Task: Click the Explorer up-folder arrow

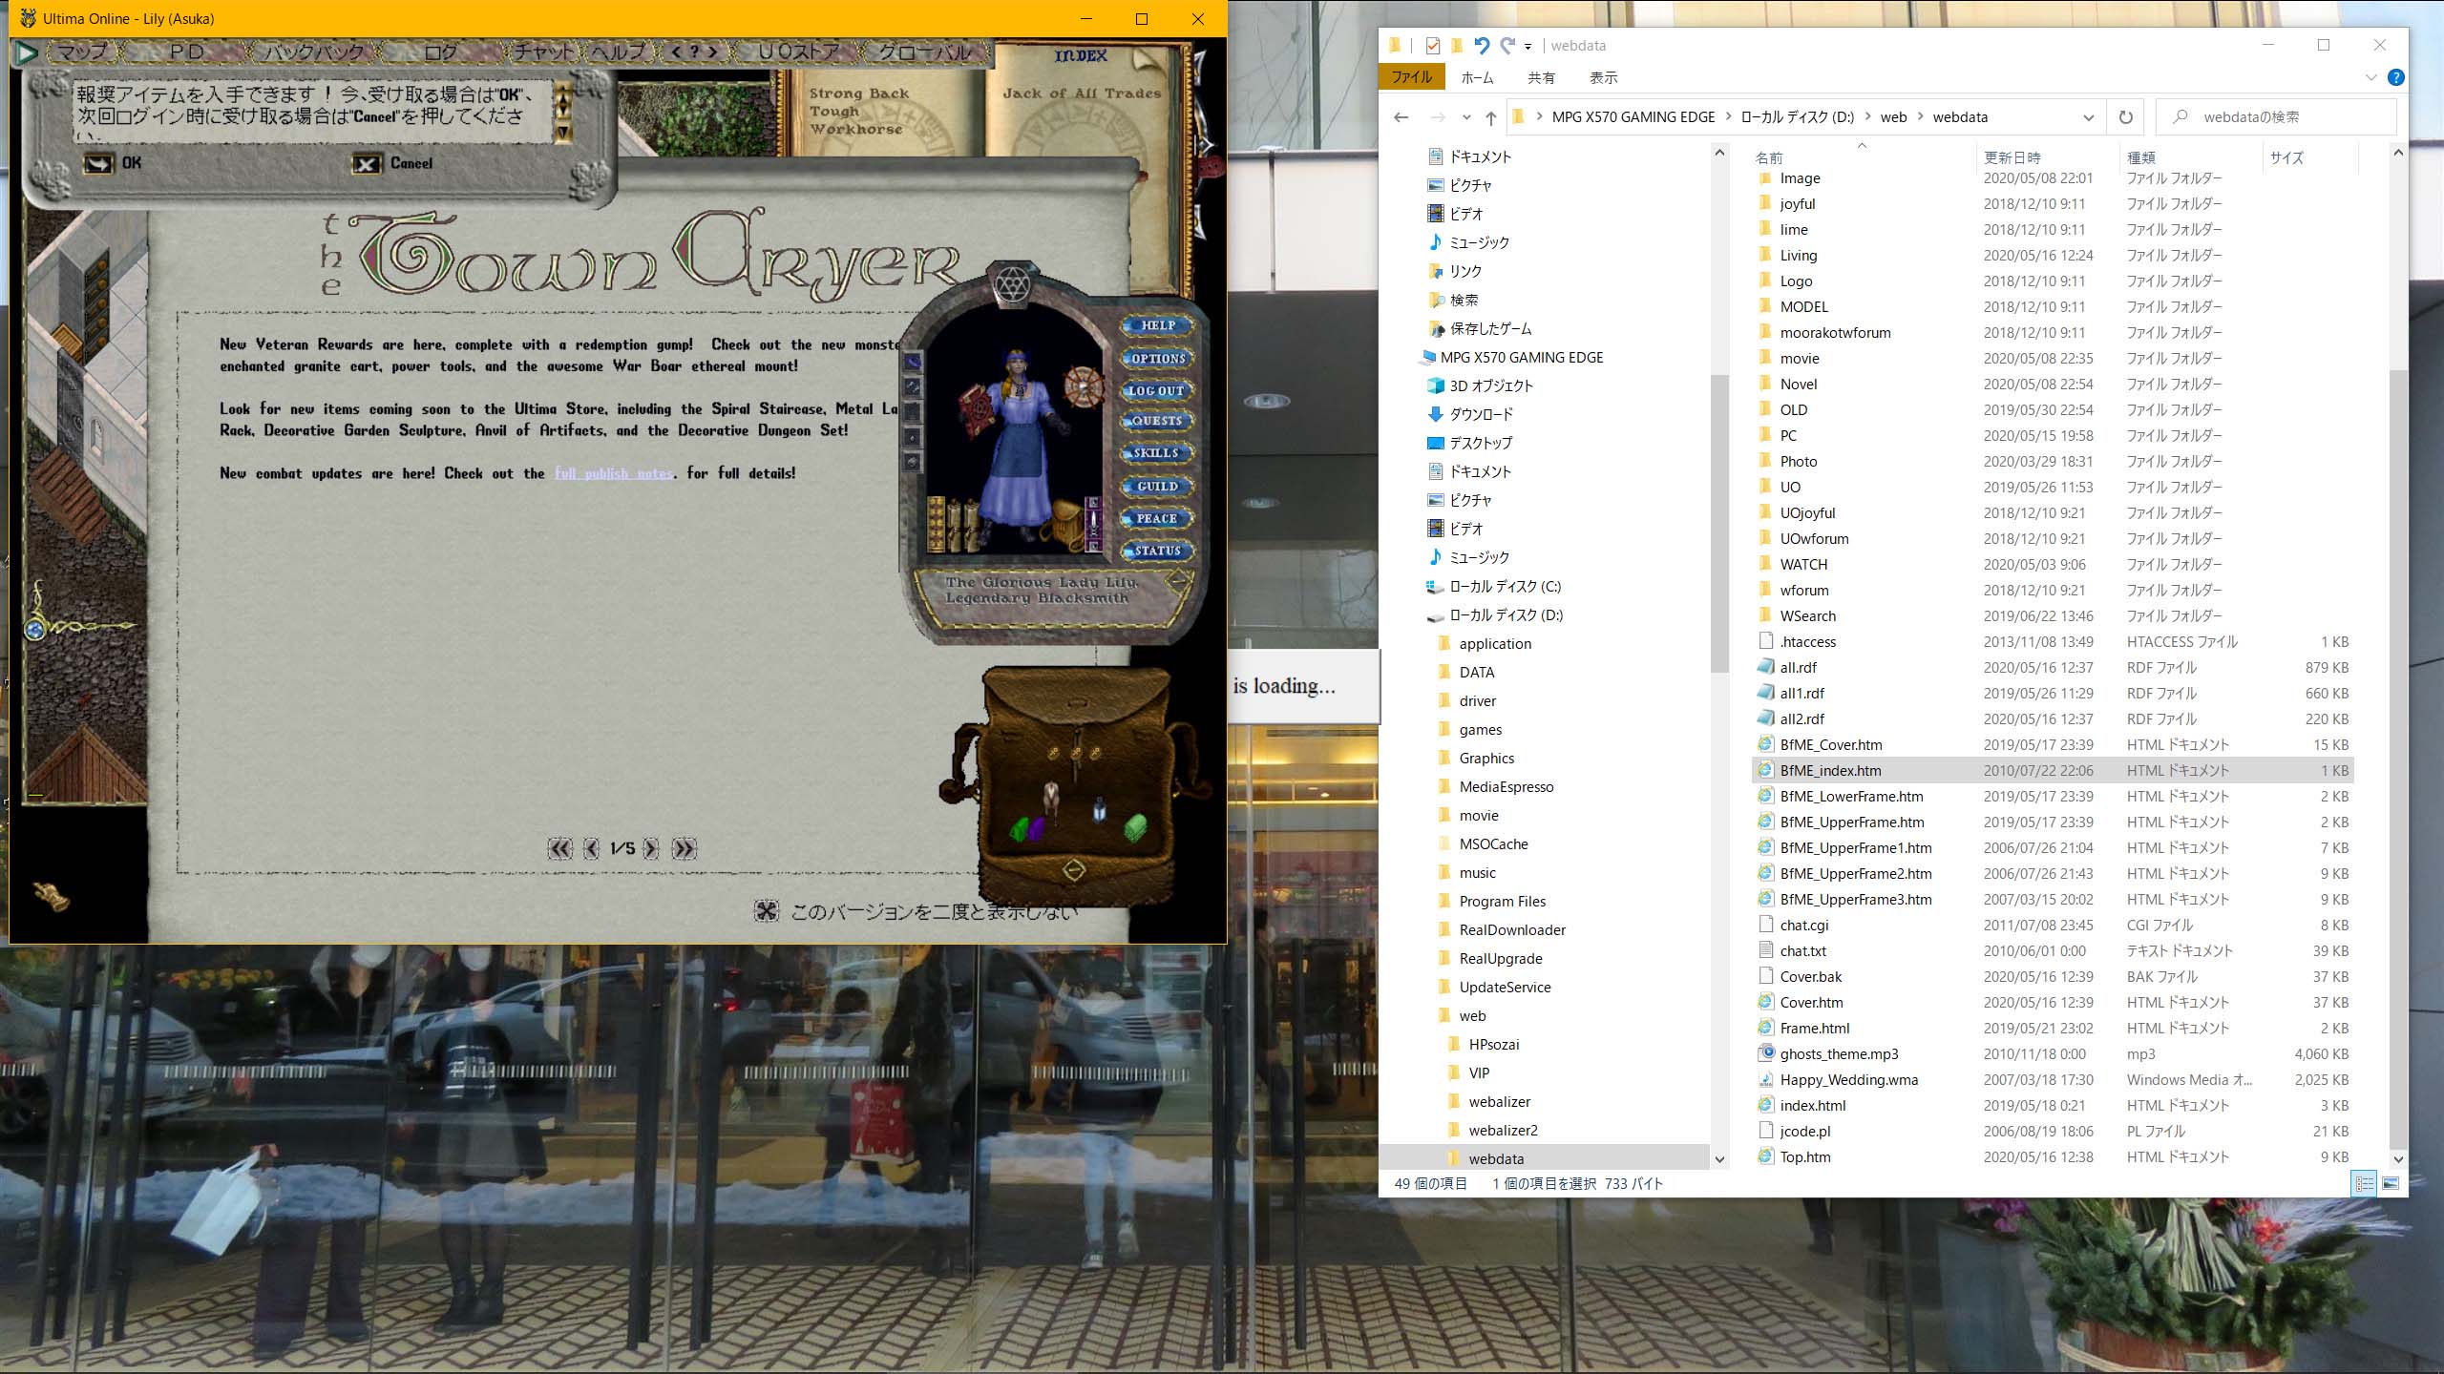Action: click(x=1490, y=117)
